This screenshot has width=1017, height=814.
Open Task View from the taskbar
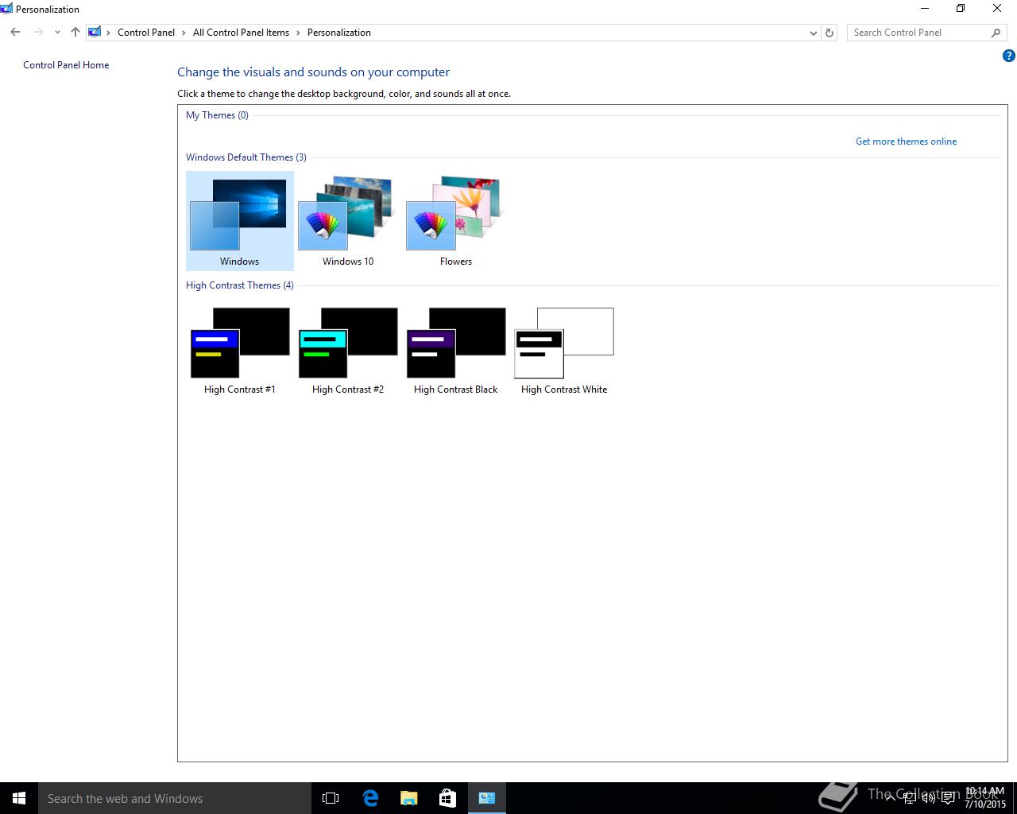pyautogui.click(x=331, y=798)
